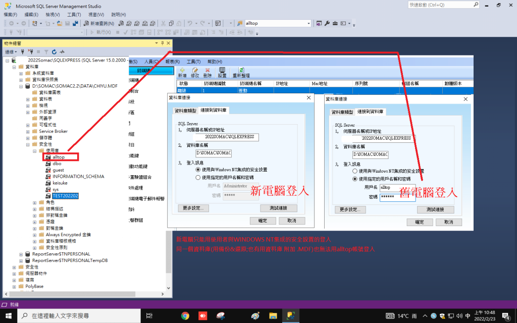Click 測試連接 in the alltop dialog
This screenshot has width=517, height=323.
pyautogui.click(x=436, y=209)
